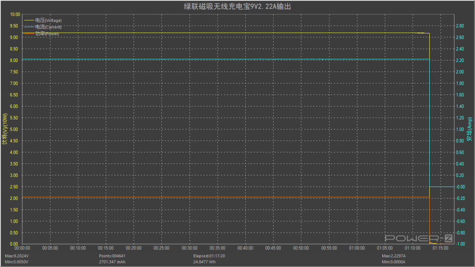475x267 pixels.
Task: Click the 2.20 amp axis label
Action: point(460,61)
